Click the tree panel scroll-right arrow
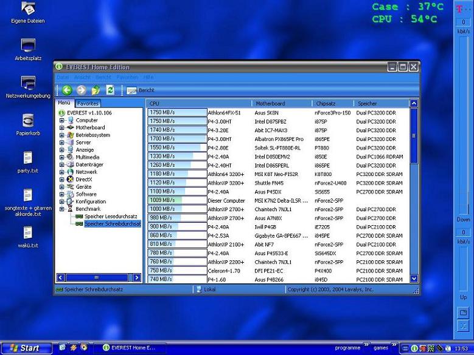The height and width of the screenshot is (355, 474). (137, 277)
